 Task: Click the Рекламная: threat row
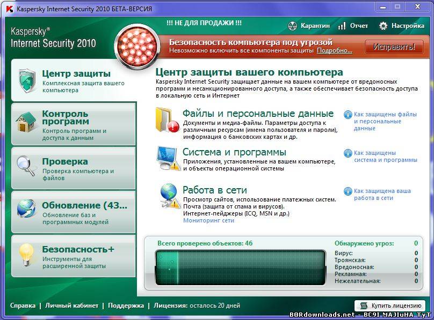pos(376,274)
